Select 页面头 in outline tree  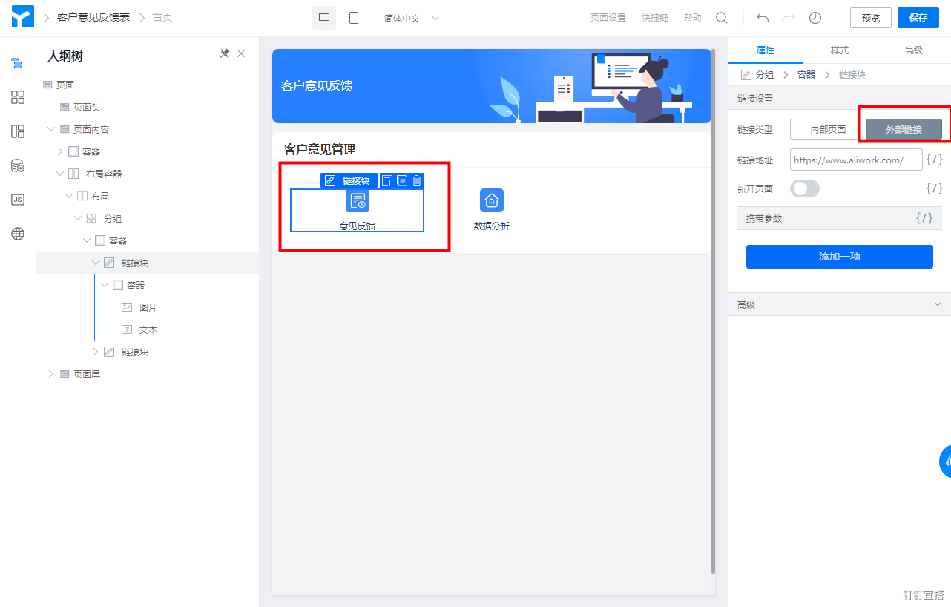point(86,107)
